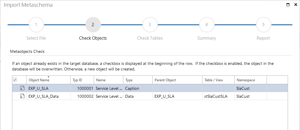Select the EXP_U_SLA_Data object name cell

[x=48, y=97]
